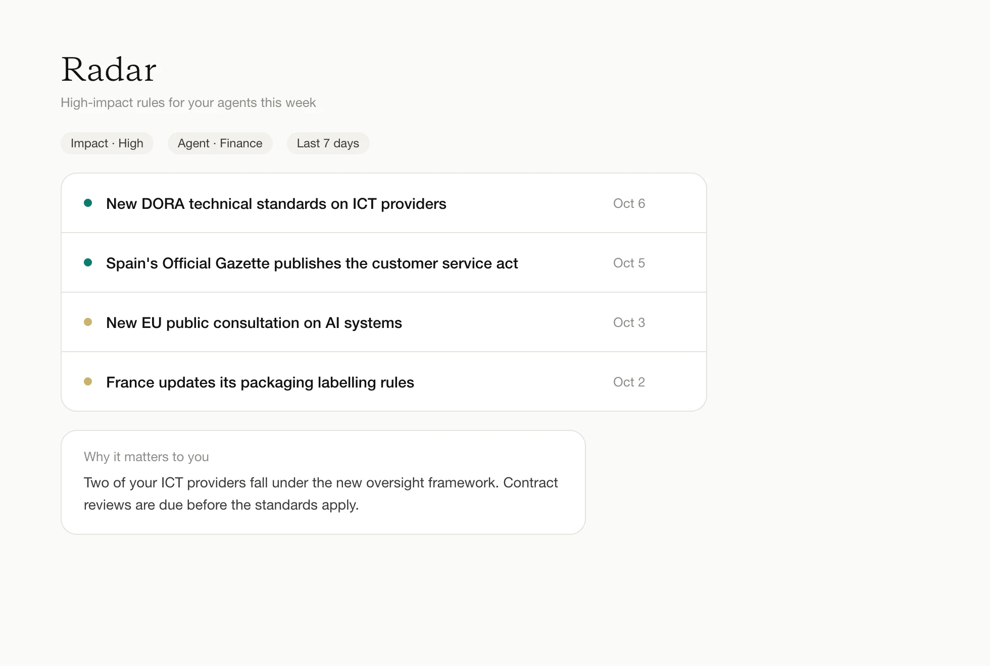The image size is (990, 666).
Task: Click the Two of your ICT providers explanation text
Action: (321, 493)
